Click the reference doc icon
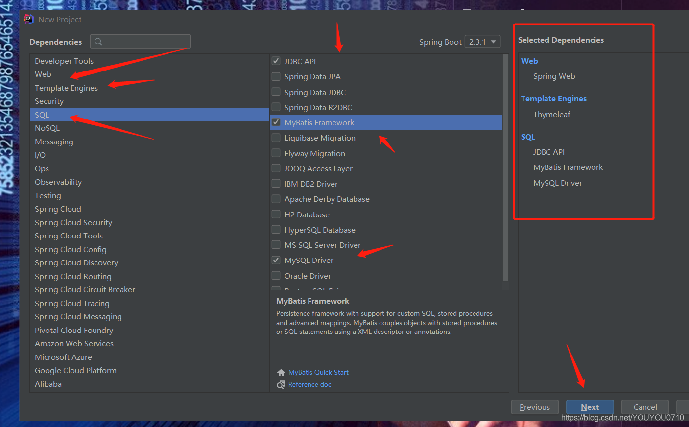Screen dimensions: 689x427 click(x=281, y=385)
